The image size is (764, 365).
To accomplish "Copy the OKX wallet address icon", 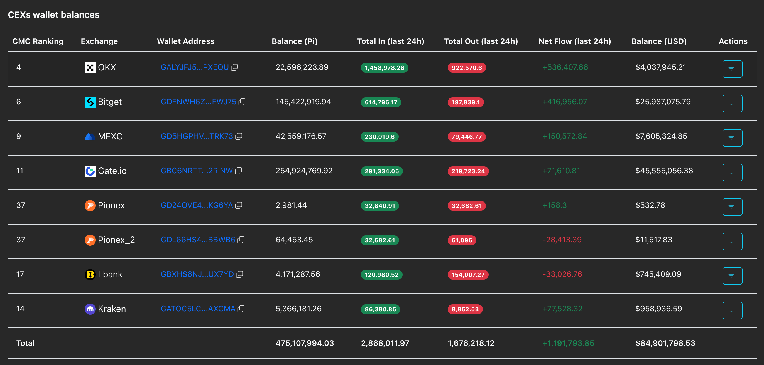I will 234,67.
